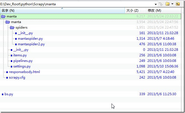Viewport: 185px width, 113px height.
Task: Select the highlighted top manta folder row
Action: (91, 16)
